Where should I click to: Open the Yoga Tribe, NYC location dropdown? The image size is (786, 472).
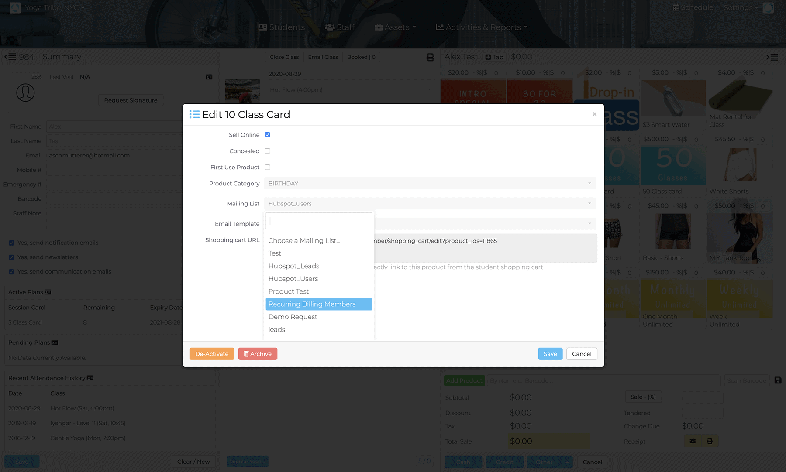click(55, 7)
